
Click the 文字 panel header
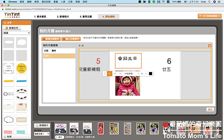pos(16,23)
